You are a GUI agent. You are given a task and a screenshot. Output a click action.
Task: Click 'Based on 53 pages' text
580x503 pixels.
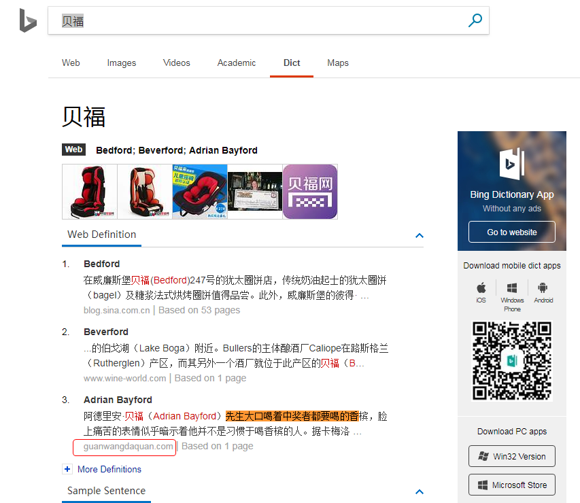tap(199, 311)
